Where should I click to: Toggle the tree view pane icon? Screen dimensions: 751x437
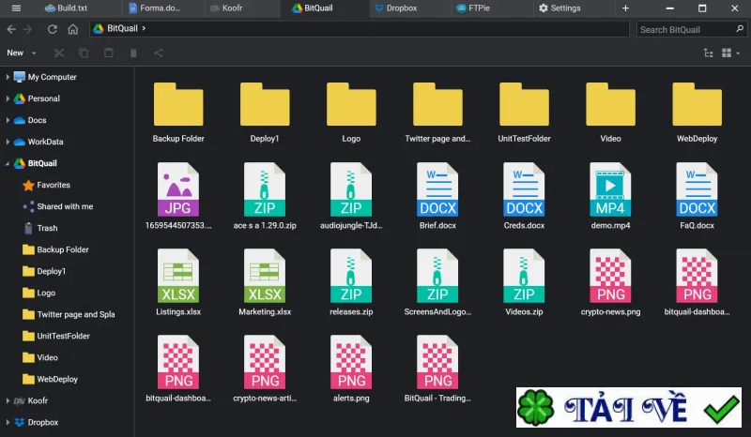pos(709,53)
